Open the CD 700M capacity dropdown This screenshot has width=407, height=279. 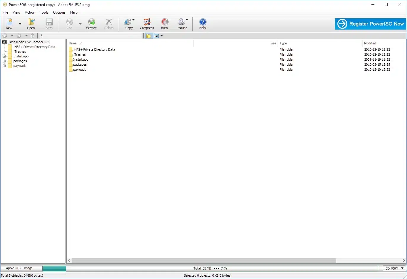(402, 268)
